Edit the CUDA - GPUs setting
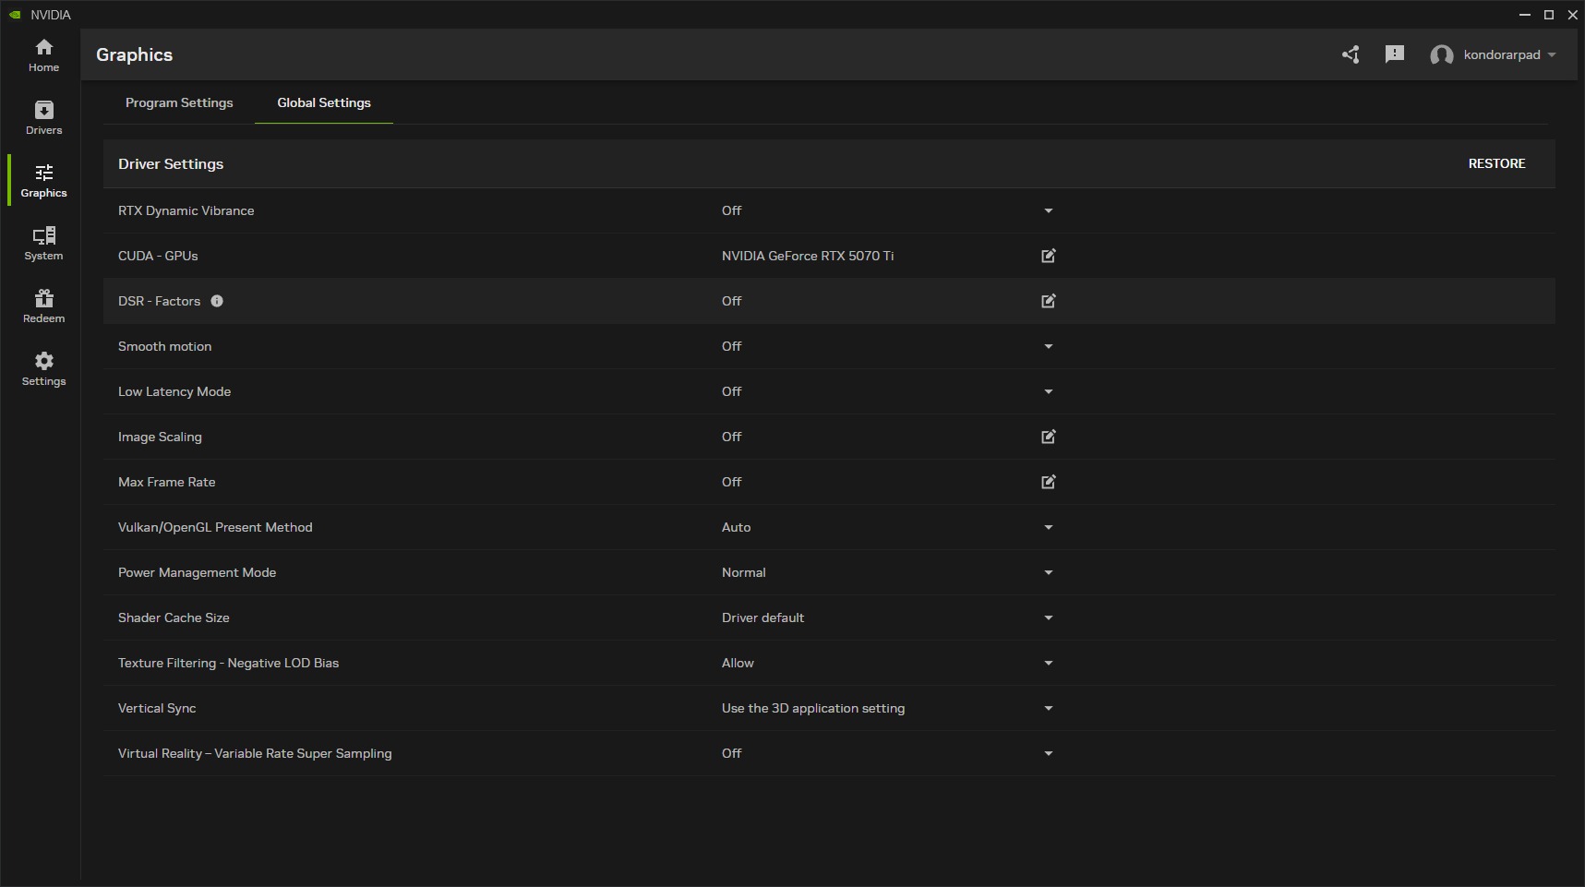 [1049, 256]
